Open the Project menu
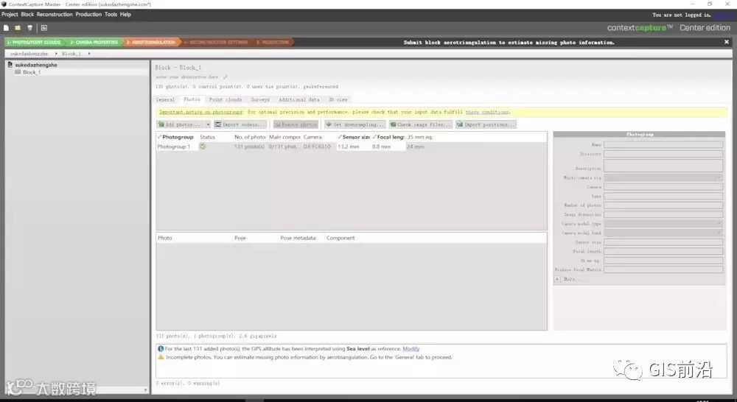This screenshot has width=737, height=402. (10, 15)
